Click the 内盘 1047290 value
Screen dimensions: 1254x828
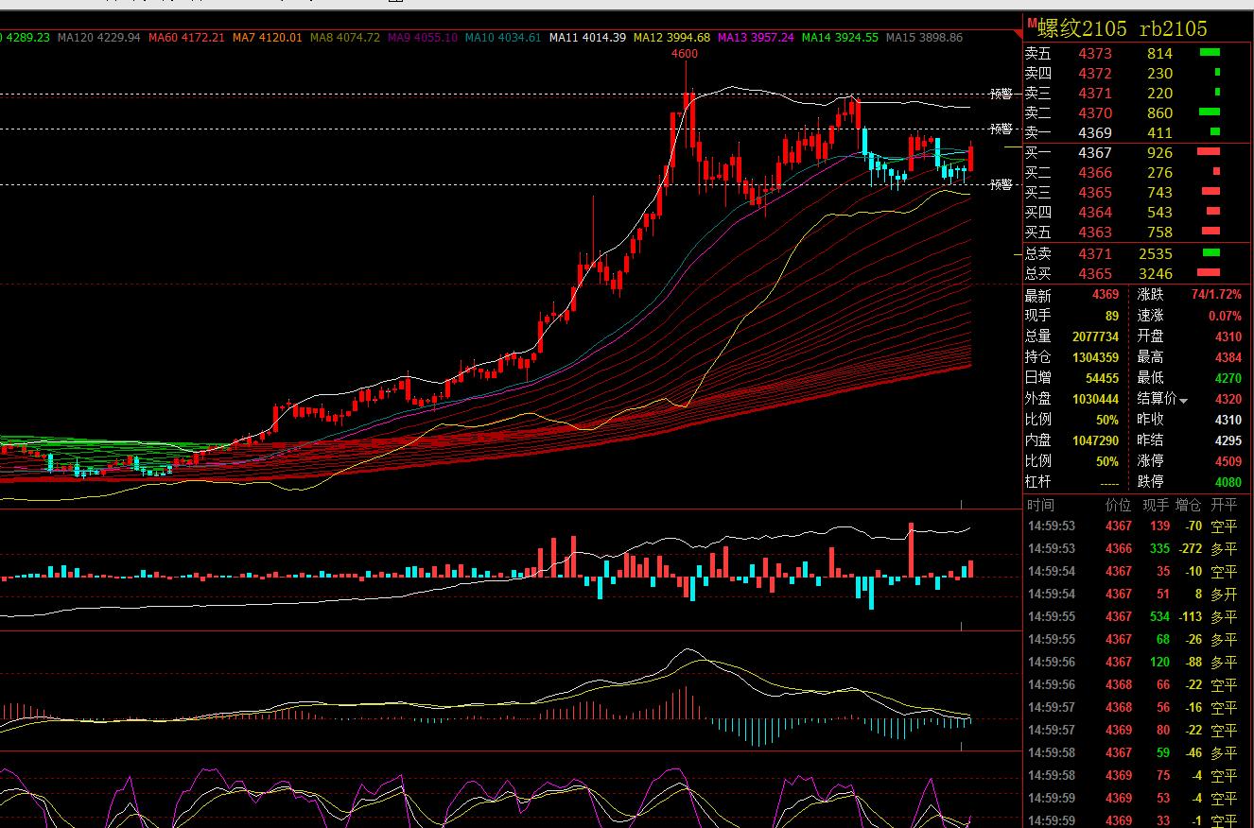tap(1095, 440)
